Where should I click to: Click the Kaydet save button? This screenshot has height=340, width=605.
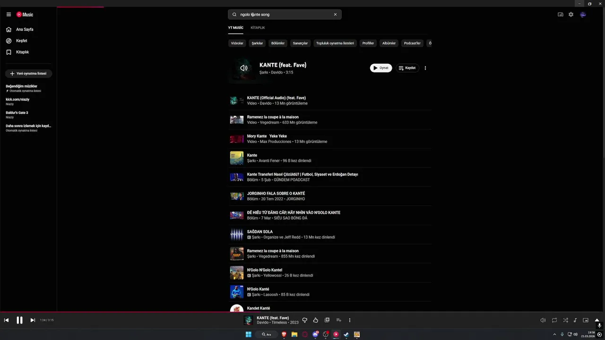407,68
